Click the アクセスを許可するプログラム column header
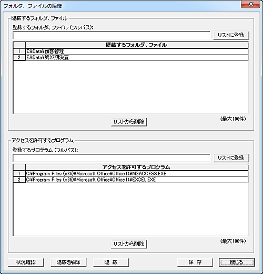Screen dimensions: 263x274 pyautogui.click(x=137, y=167)
